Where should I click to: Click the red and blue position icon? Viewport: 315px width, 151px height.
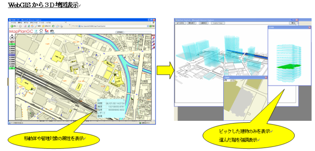(x=46, y=31)
